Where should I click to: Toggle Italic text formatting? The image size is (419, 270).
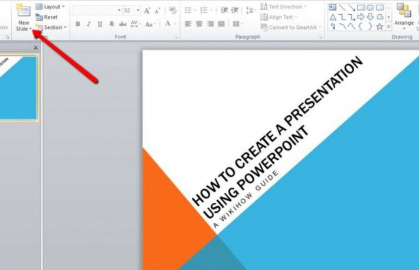click(89, 24)
